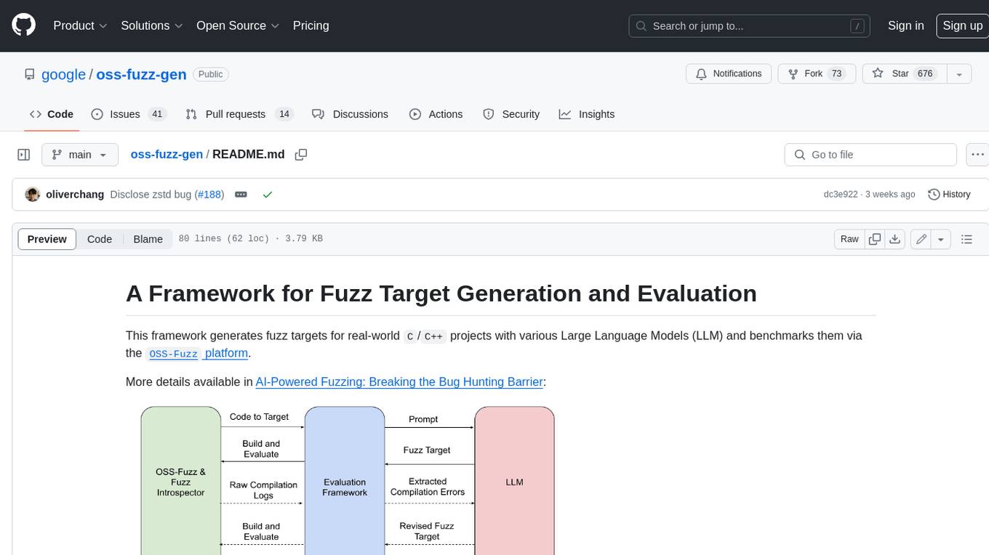This screenshot has width=989, height=555.
Task: Switch to the Blame view
Action: tap(148, 239)
